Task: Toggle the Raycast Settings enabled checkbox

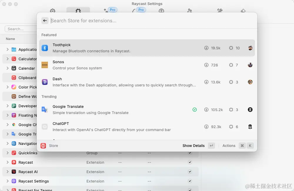Action: point(190,181)
